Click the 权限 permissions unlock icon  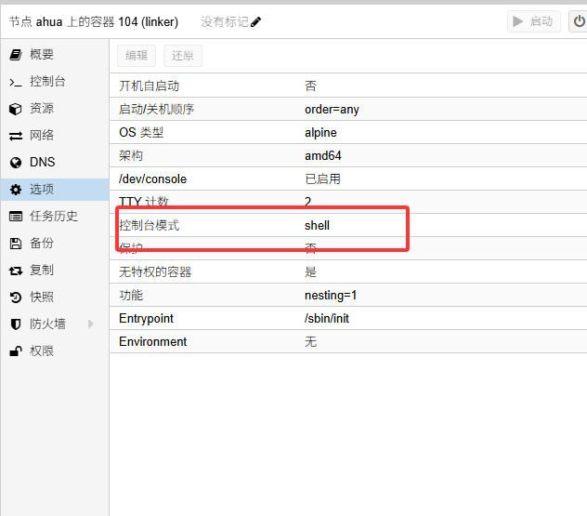[15, 351]
